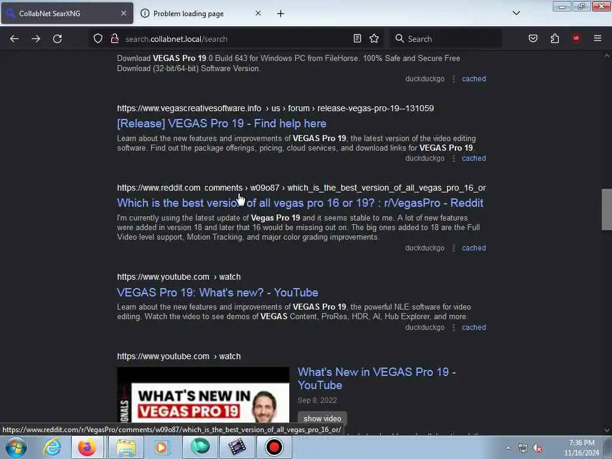Screen dimensions: 612x459
Task: Close the CollabNet SearXNG tab
Action: click(124, 13)
